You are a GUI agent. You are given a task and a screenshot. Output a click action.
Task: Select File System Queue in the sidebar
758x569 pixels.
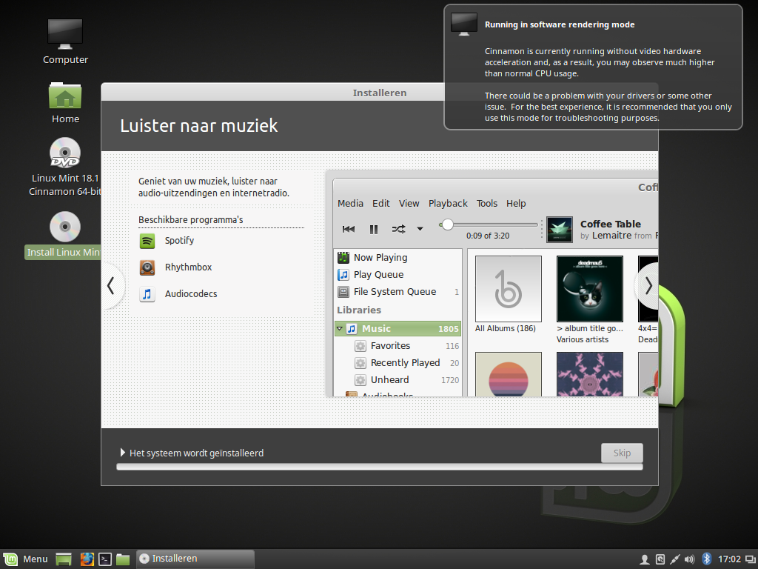coord(398,292)
